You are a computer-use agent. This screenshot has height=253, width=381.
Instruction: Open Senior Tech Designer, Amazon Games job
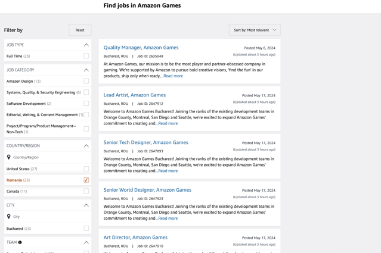click(146, 142)
